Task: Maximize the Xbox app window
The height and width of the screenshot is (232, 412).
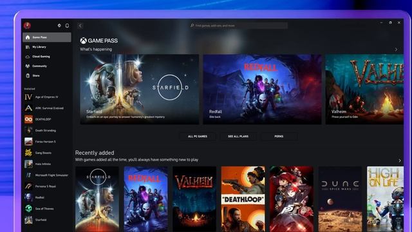Action: (x=390, y=23)
